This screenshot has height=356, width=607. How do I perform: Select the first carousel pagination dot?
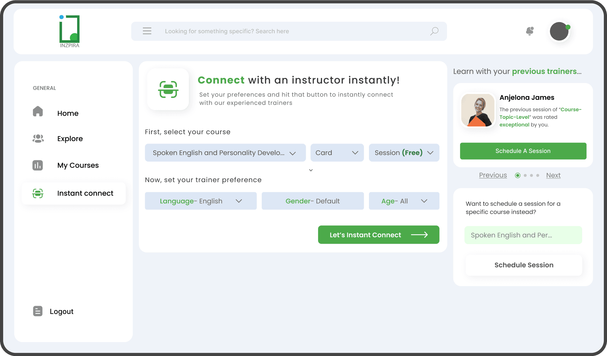tap(518, 175)
